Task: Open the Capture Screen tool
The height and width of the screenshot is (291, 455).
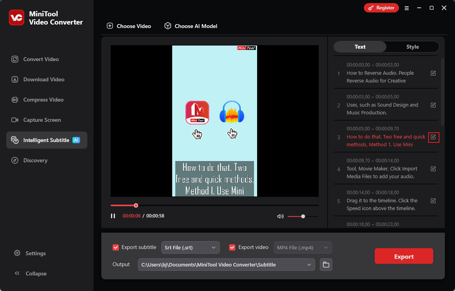Action: tap(42, 120)
